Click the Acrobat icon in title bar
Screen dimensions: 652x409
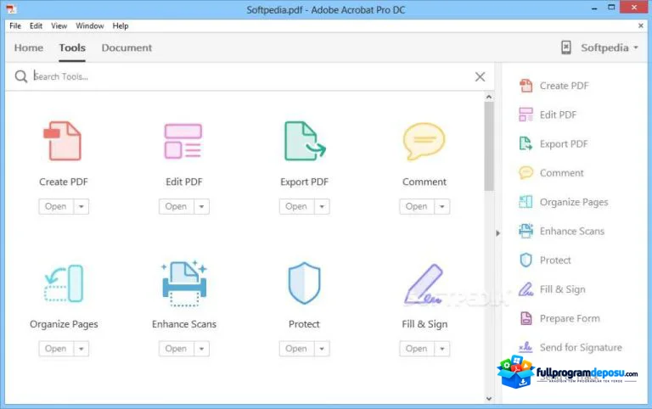[11, 8]
